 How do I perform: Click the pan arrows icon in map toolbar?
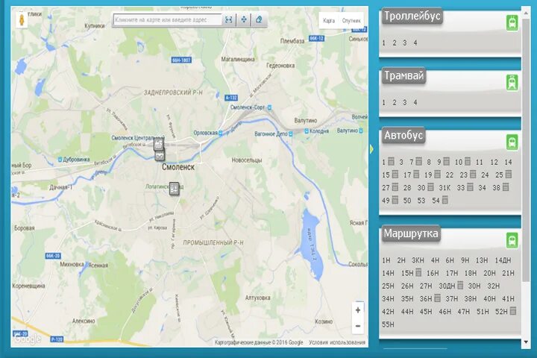click(x=244, y=20)
